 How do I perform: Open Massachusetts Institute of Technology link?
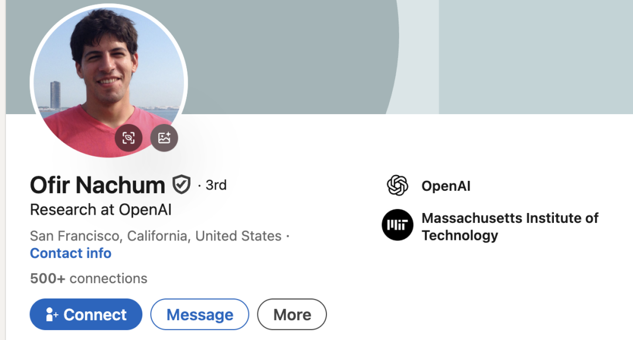click(x=510, y=218)
